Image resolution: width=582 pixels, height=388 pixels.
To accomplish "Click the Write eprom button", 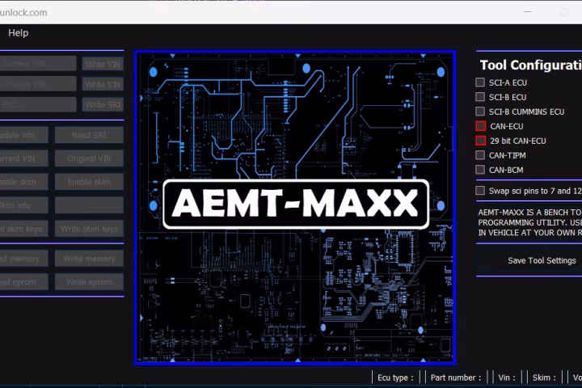I will coord(89,282).
